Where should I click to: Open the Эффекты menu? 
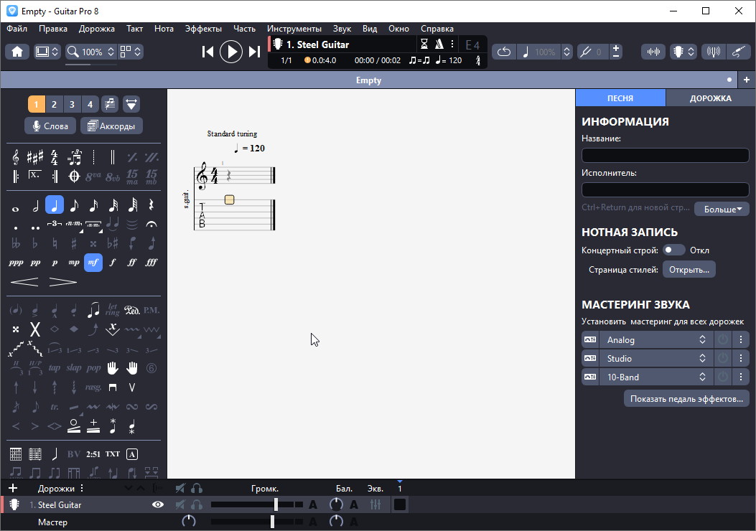[x=203, y=29]
